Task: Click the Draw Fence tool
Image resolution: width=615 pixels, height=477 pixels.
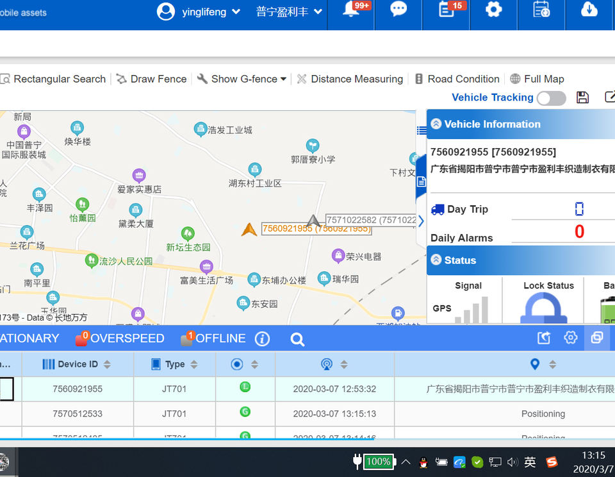Action: coord(152,79)
